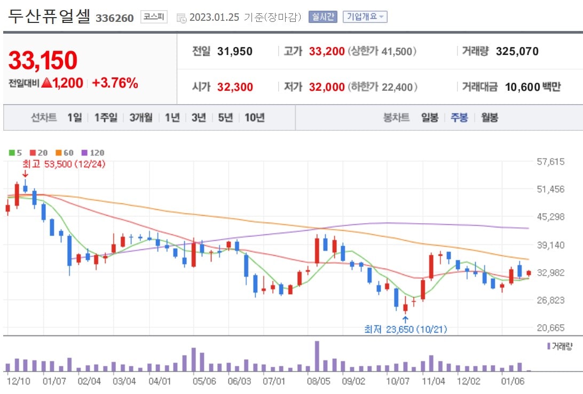This screenshot has height=394, width=583.
Task: Click the current price 33,150
Action: pyautogui.click(x=43, y=60)
